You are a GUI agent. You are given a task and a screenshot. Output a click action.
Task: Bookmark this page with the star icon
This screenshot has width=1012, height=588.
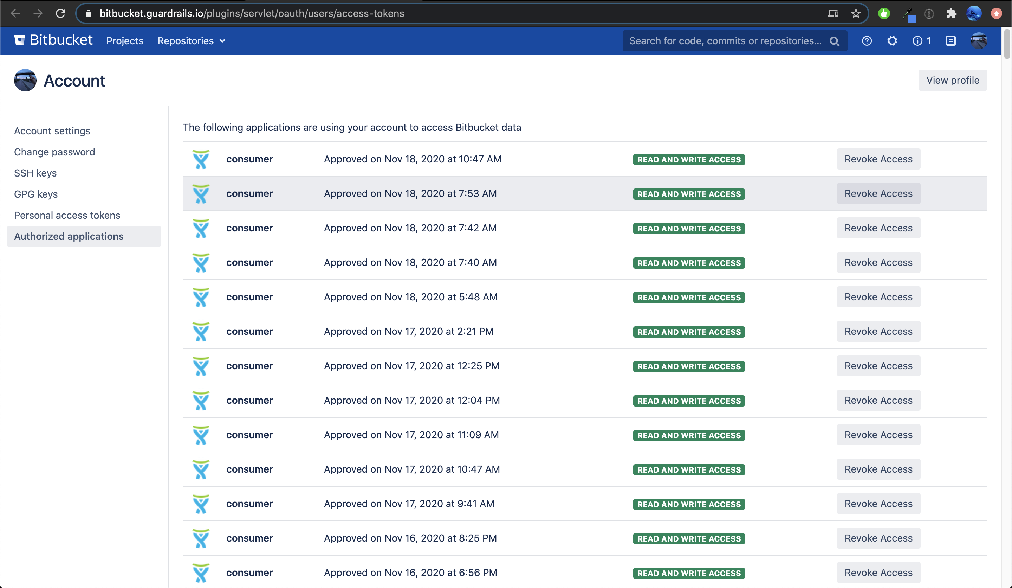click(855, 13)
